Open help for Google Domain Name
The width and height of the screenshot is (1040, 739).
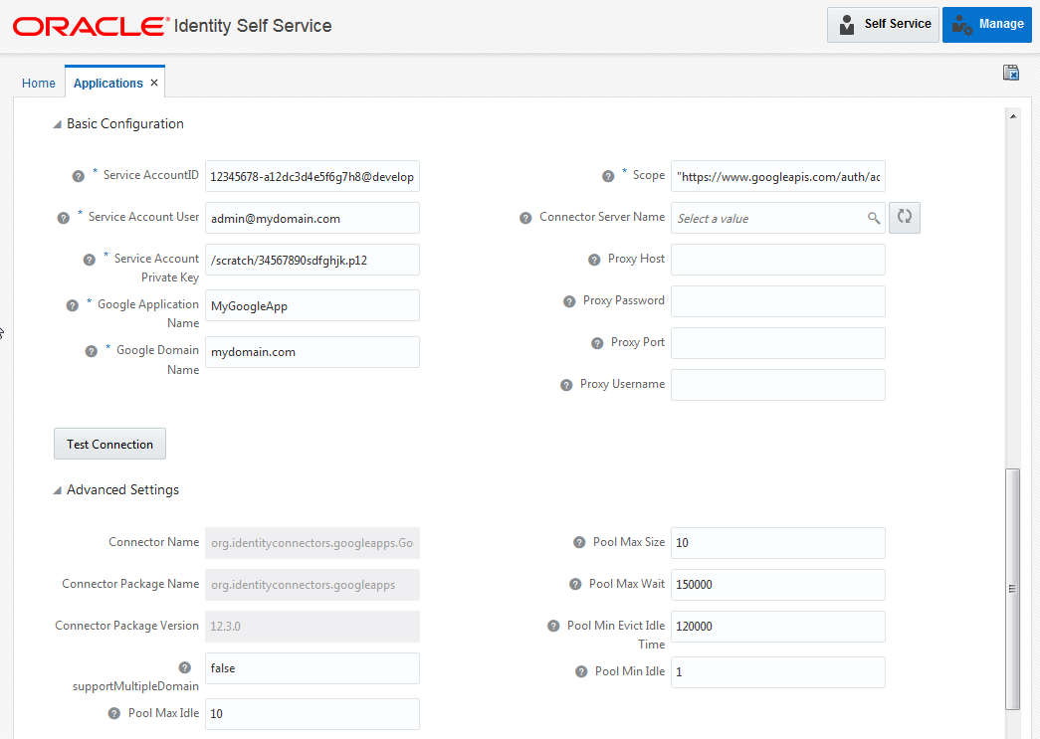(x=92, y=350)
